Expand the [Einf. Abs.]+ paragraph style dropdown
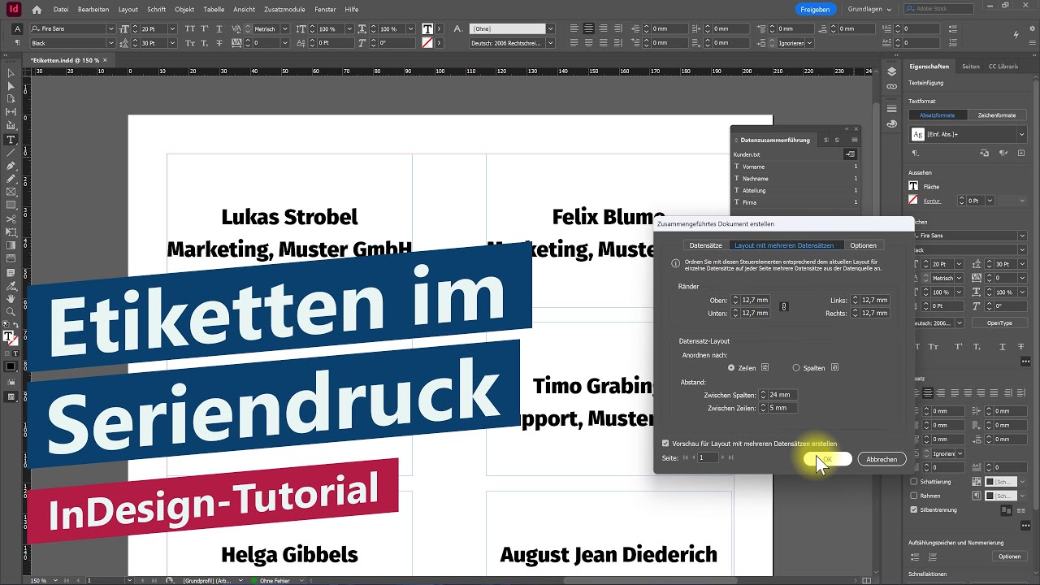This screenshot has width=1040, height=585. 1021,134
